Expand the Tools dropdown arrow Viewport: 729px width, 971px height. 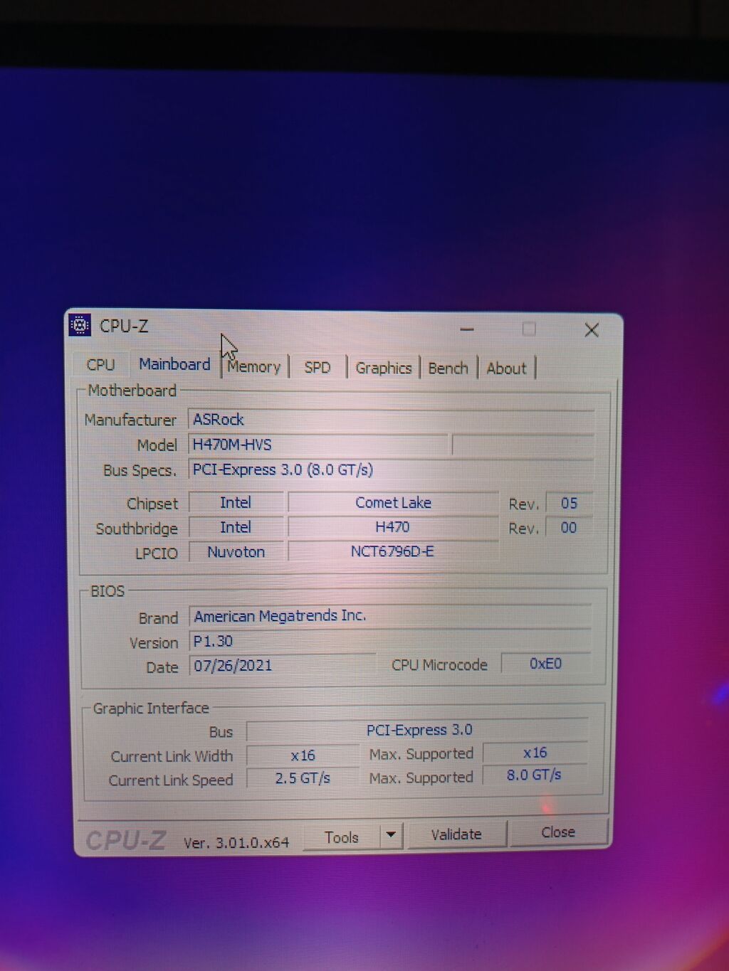[391, 835]
